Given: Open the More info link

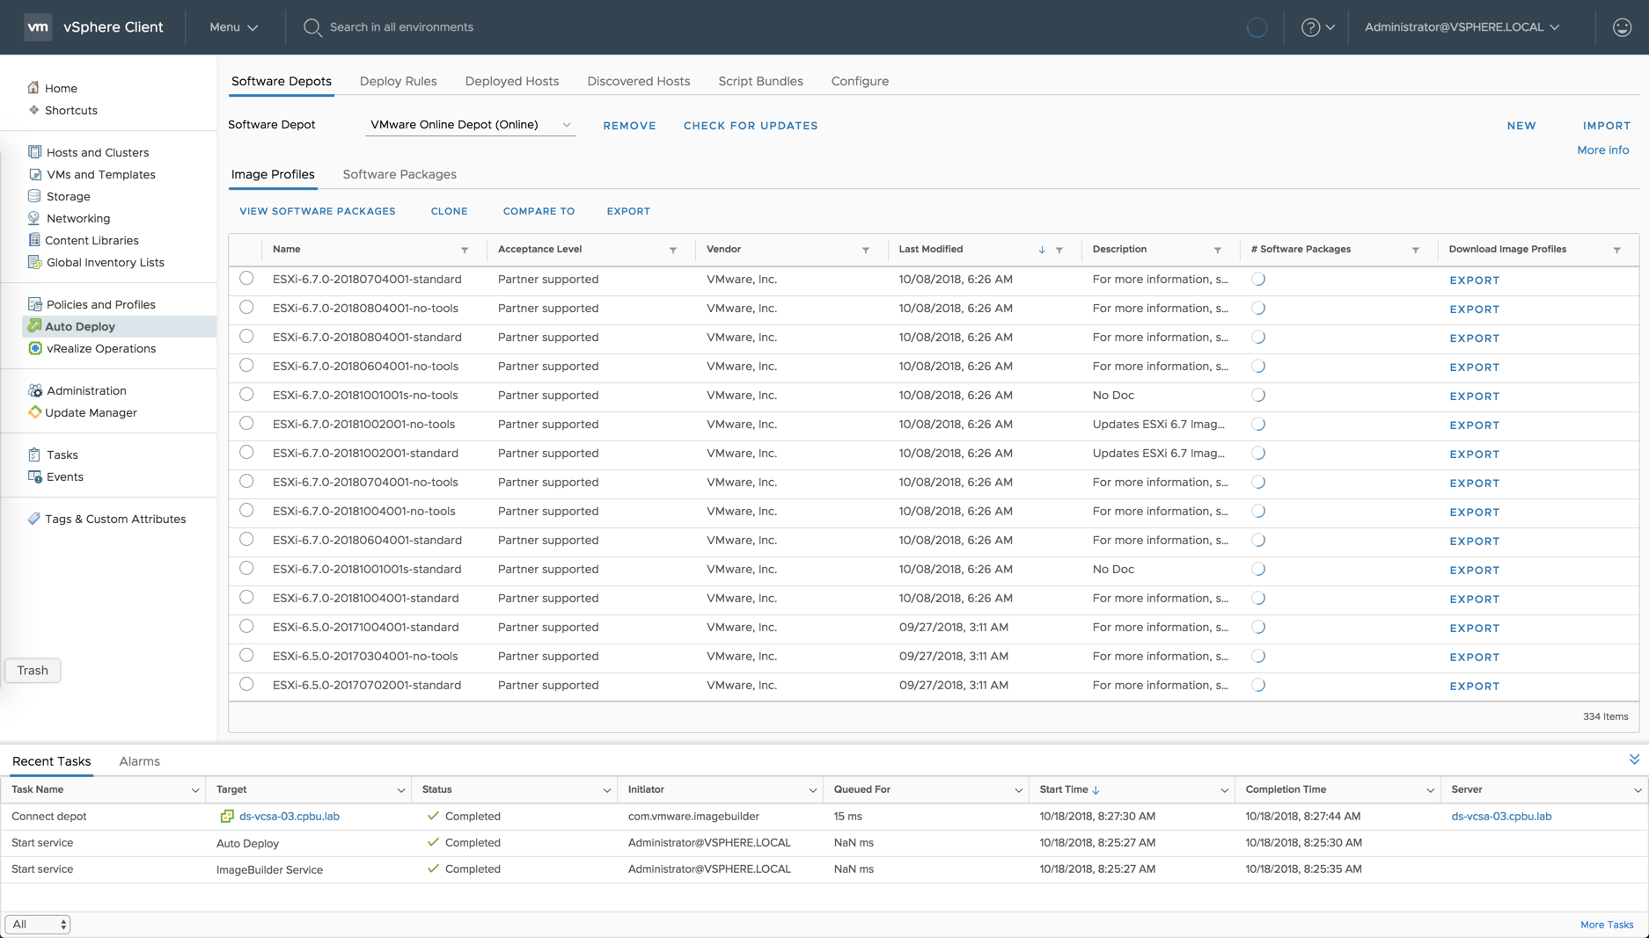Looking at the screenshot, I should (x=1602, y=150).
